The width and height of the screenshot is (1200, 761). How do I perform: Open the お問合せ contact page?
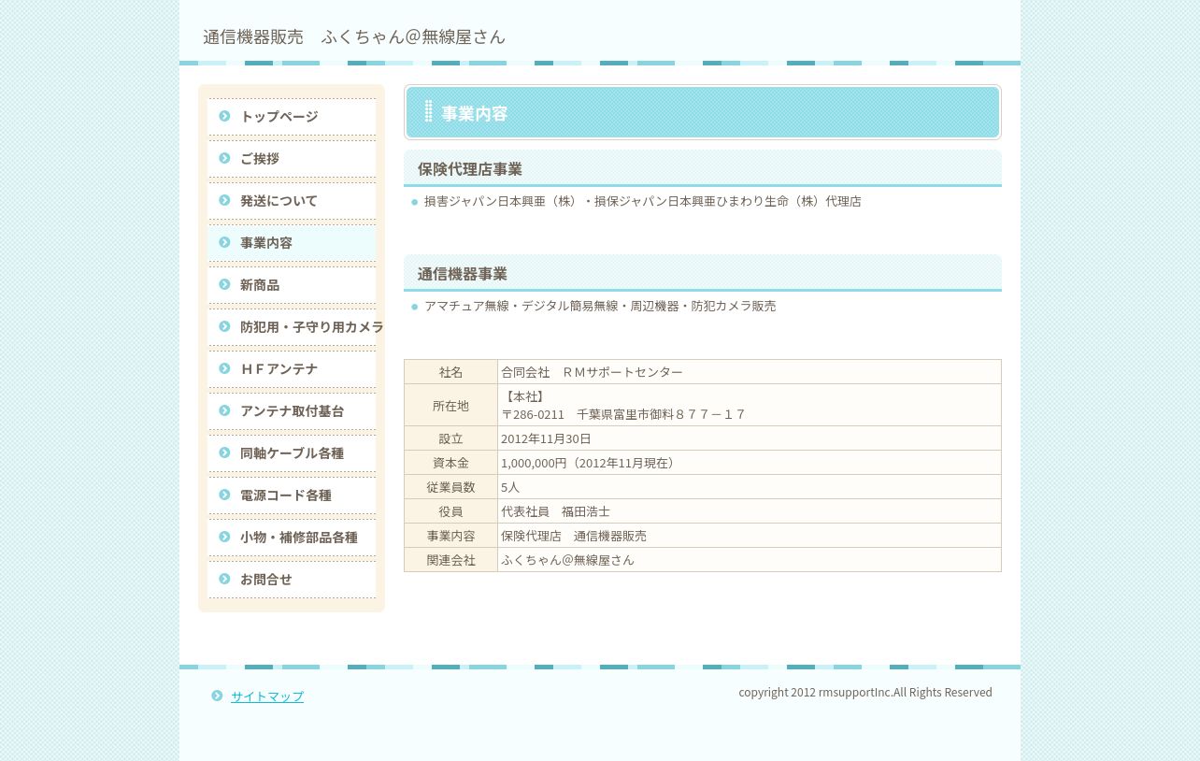[292, 580]
